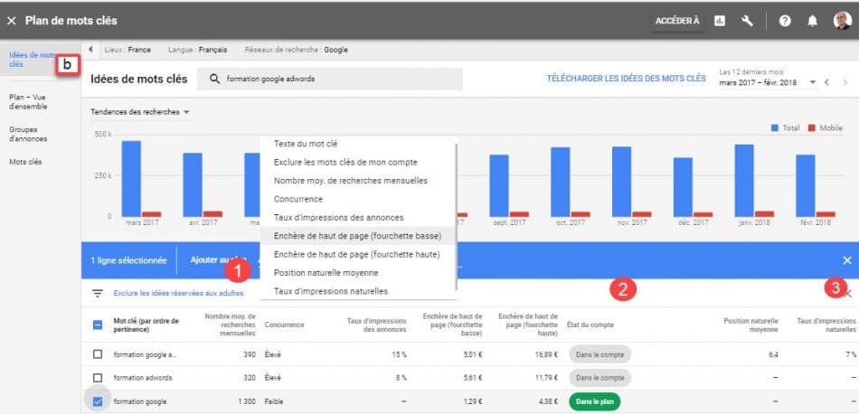Open Groupes d'annonces in sidebar
Viewport: 859px width, 414px height.
click(28, 134)
